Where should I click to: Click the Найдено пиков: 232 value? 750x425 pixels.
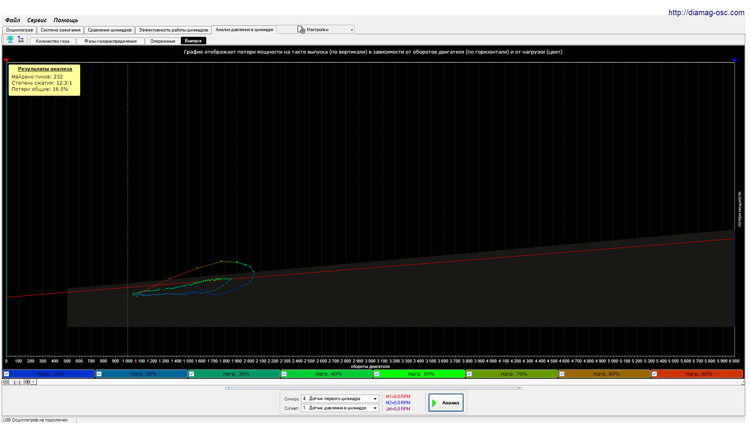[37, 76]
